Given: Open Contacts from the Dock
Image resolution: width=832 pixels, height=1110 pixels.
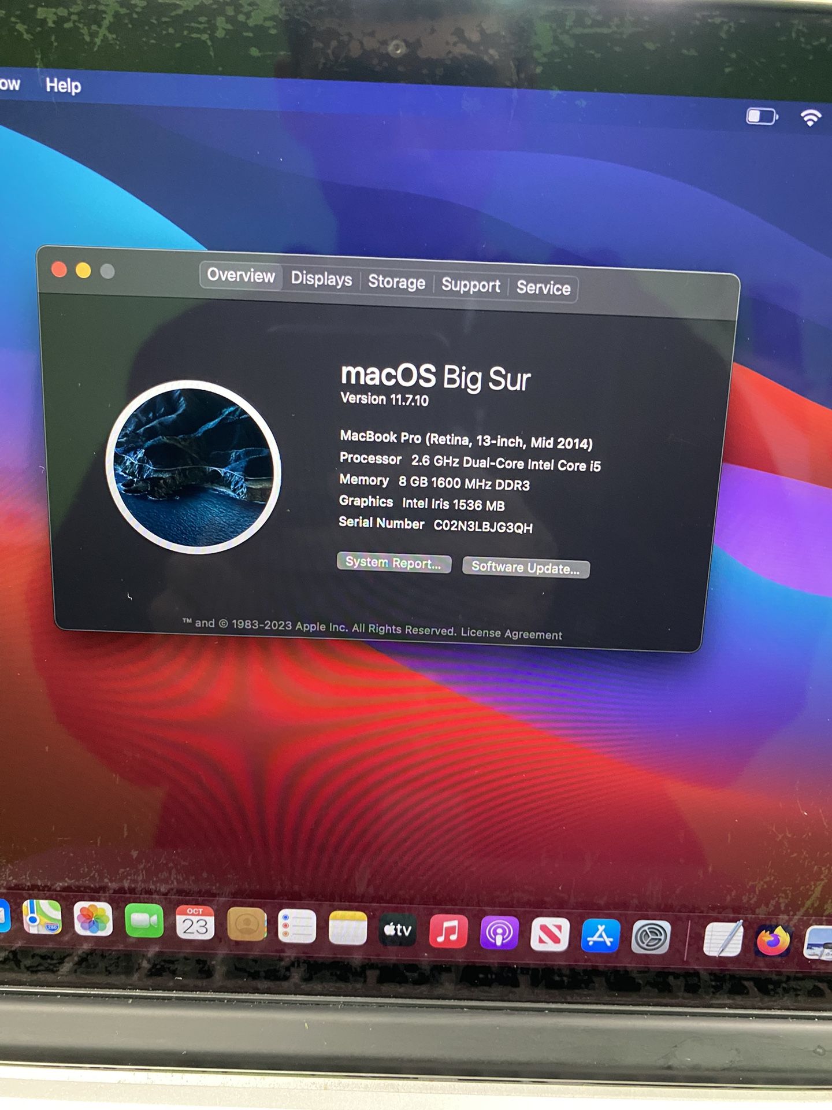Looking at the screenshot, I should 247,925.
